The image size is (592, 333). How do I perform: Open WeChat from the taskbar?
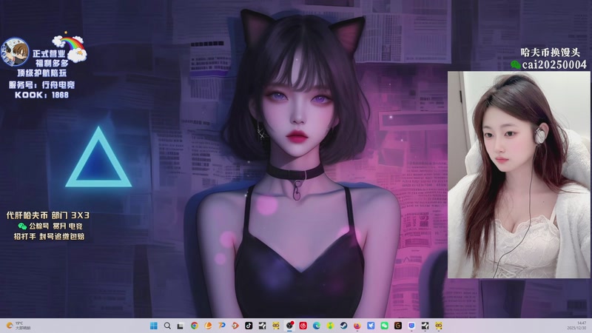click(x=384, y=326)
